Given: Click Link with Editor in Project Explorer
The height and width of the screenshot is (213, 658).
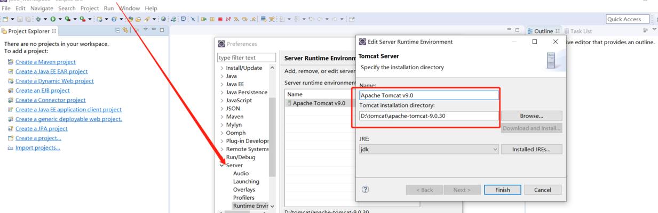Looking at the screenshot, I should coord(126,31).
